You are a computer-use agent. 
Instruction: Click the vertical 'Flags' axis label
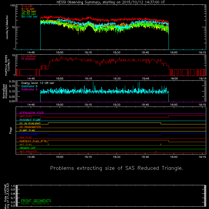pos(11,130)
